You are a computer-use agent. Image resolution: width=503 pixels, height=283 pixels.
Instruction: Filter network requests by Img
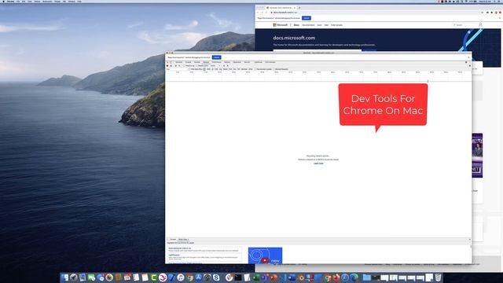pos(220,69)
